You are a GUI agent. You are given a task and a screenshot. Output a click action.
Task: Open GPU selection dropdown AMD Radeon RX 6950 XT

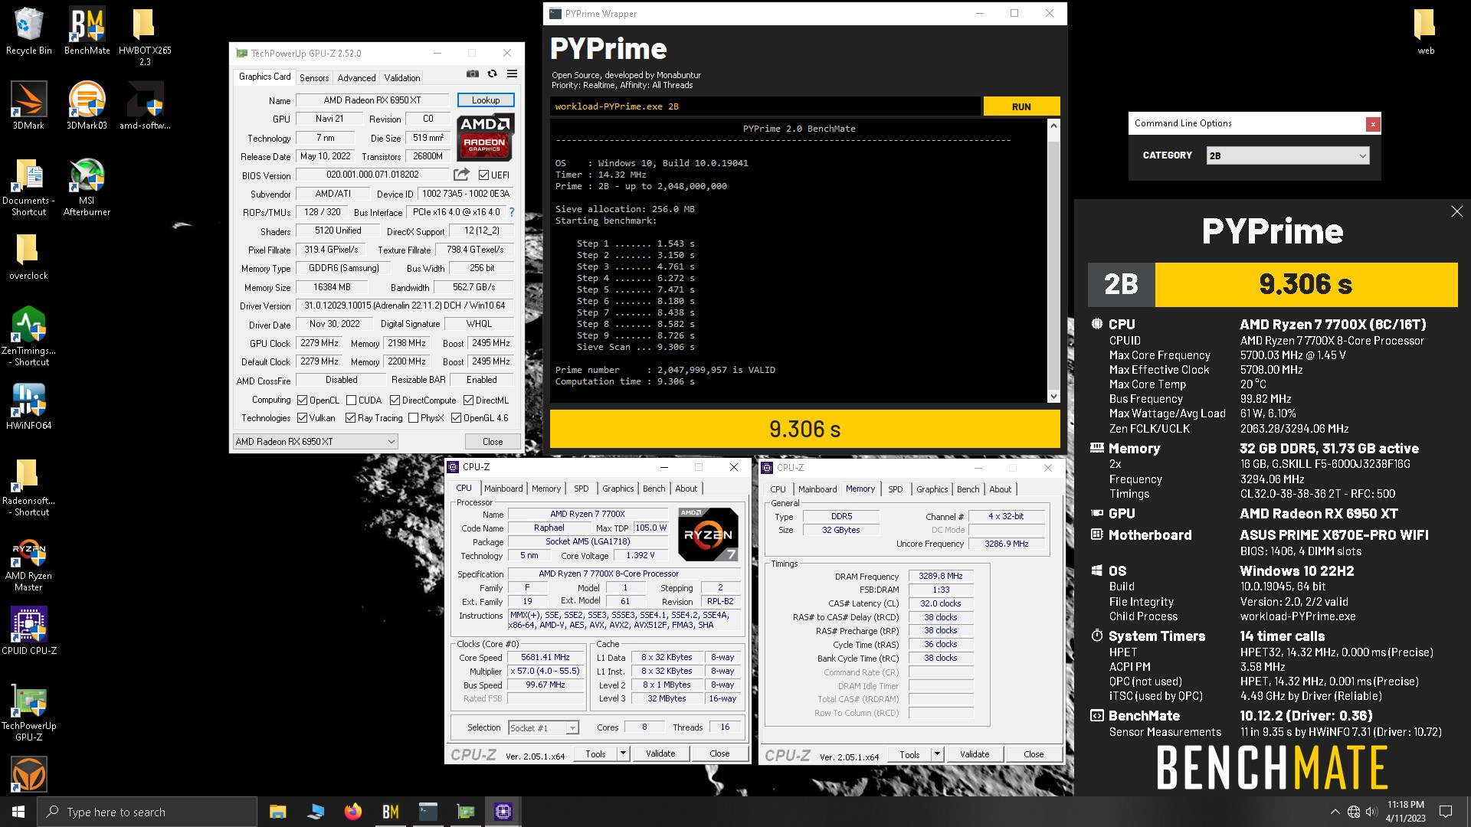click(315, 442)
